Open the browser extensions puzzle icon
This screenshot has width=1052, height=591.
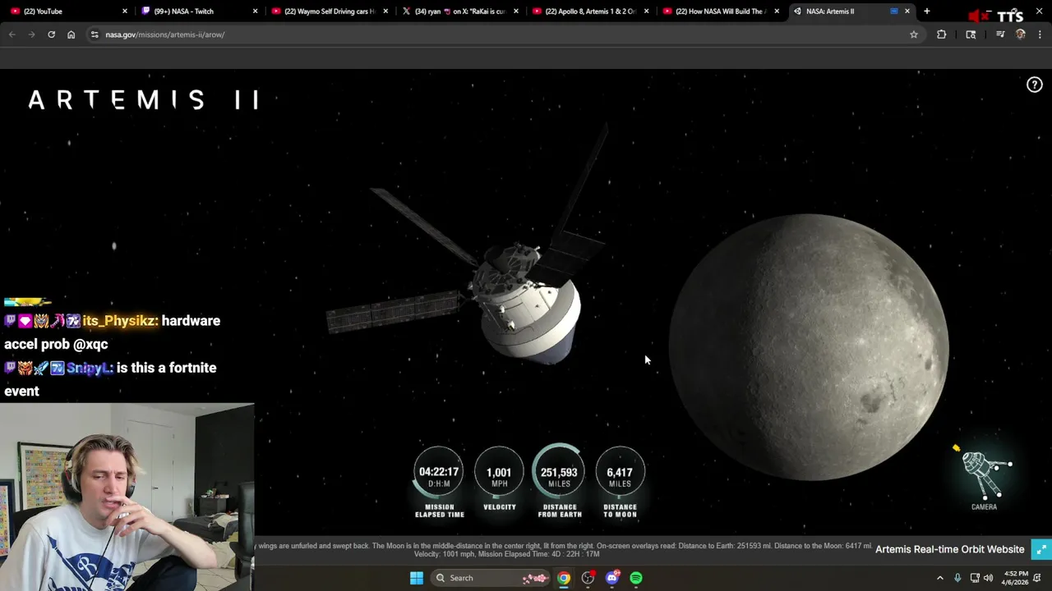(x=941, y=34)
